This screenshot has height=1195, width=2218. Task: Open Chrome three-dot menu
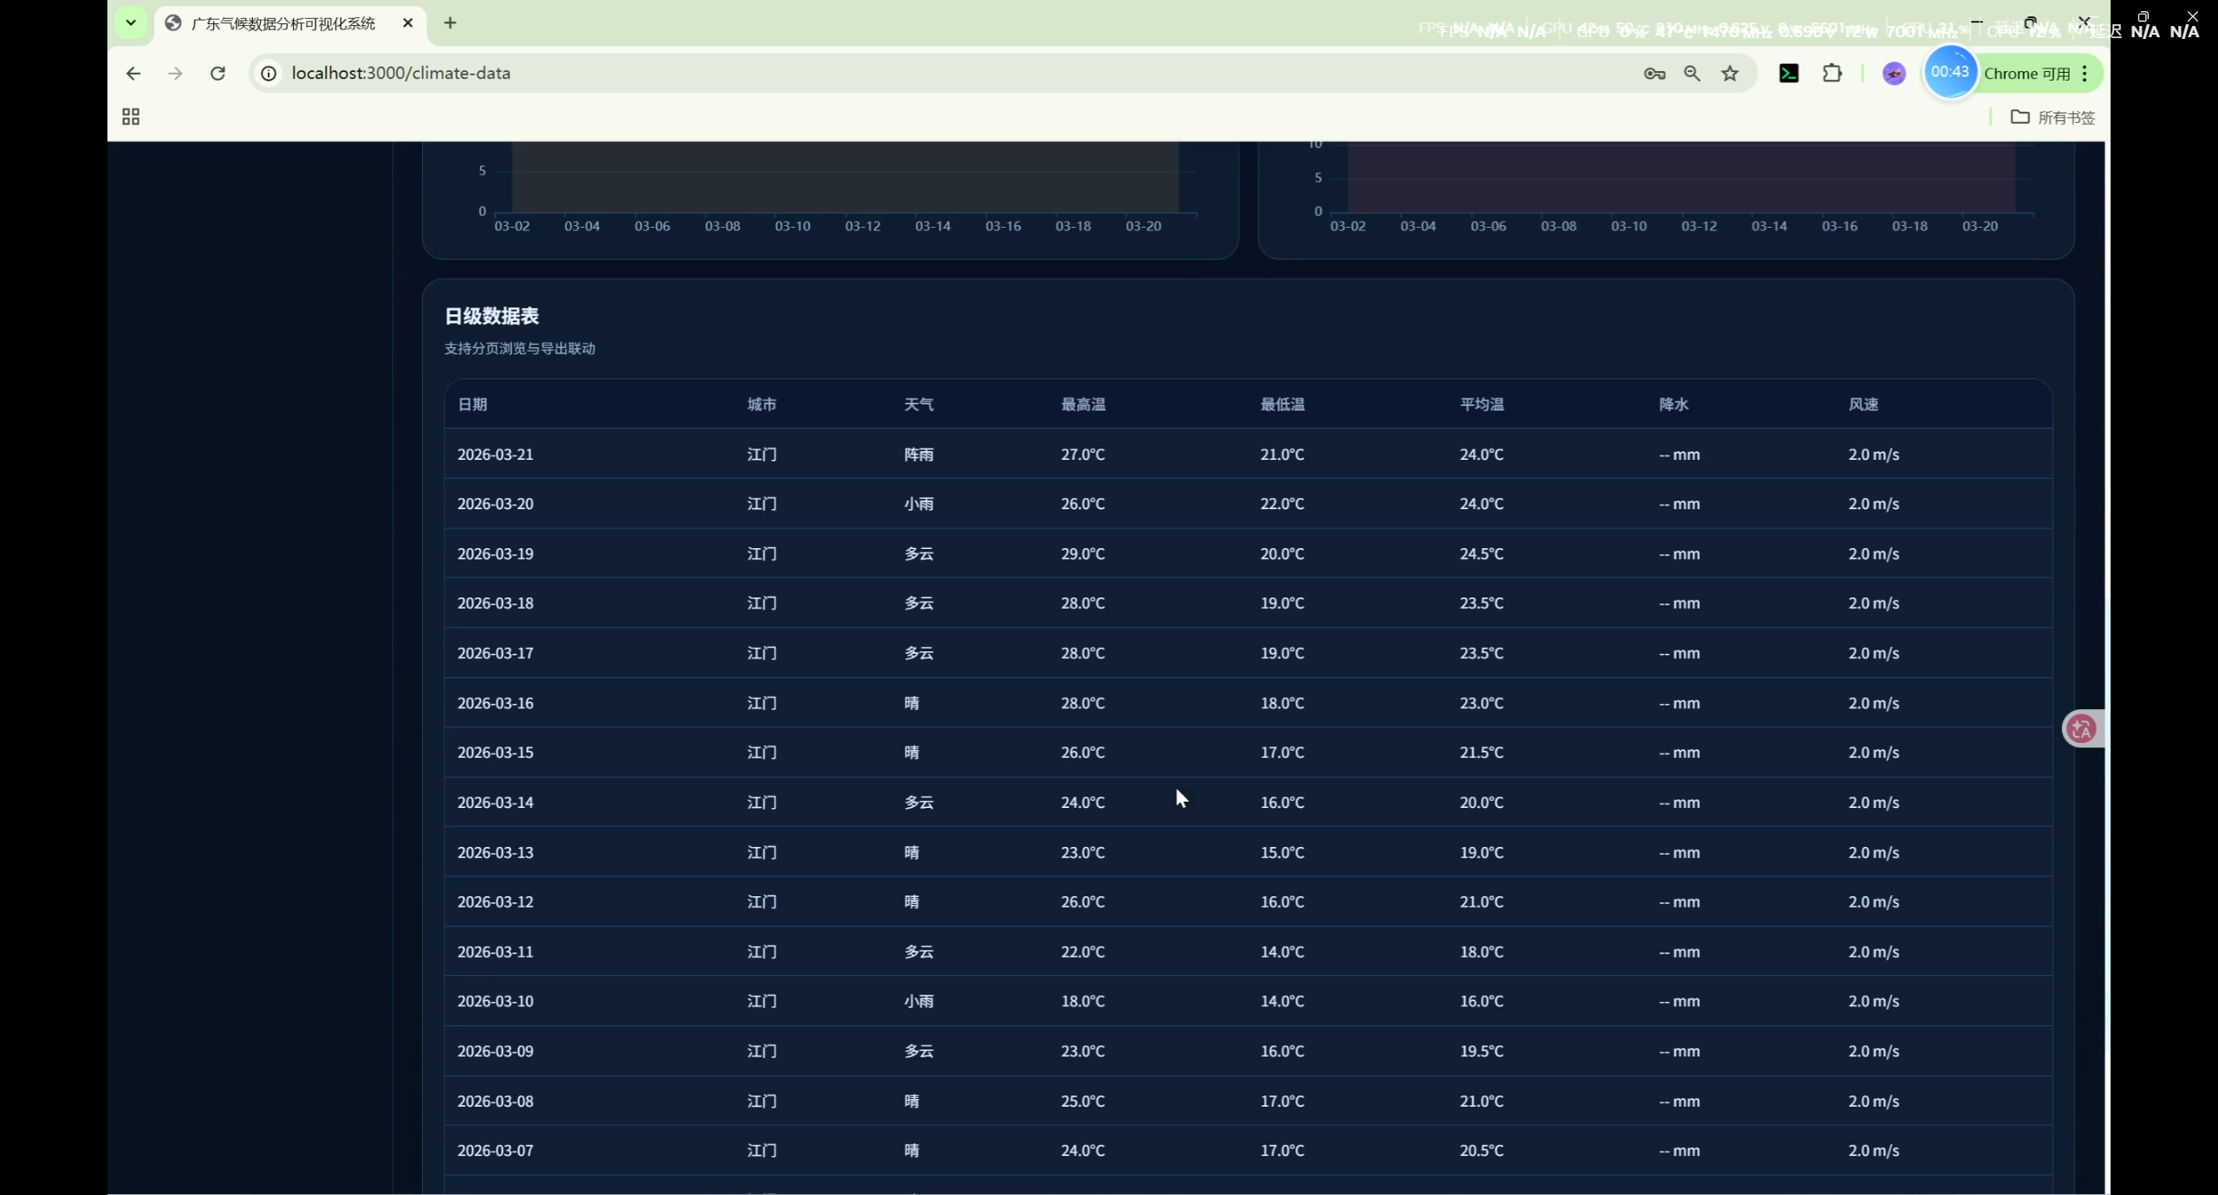click(x=2085, y=74)
